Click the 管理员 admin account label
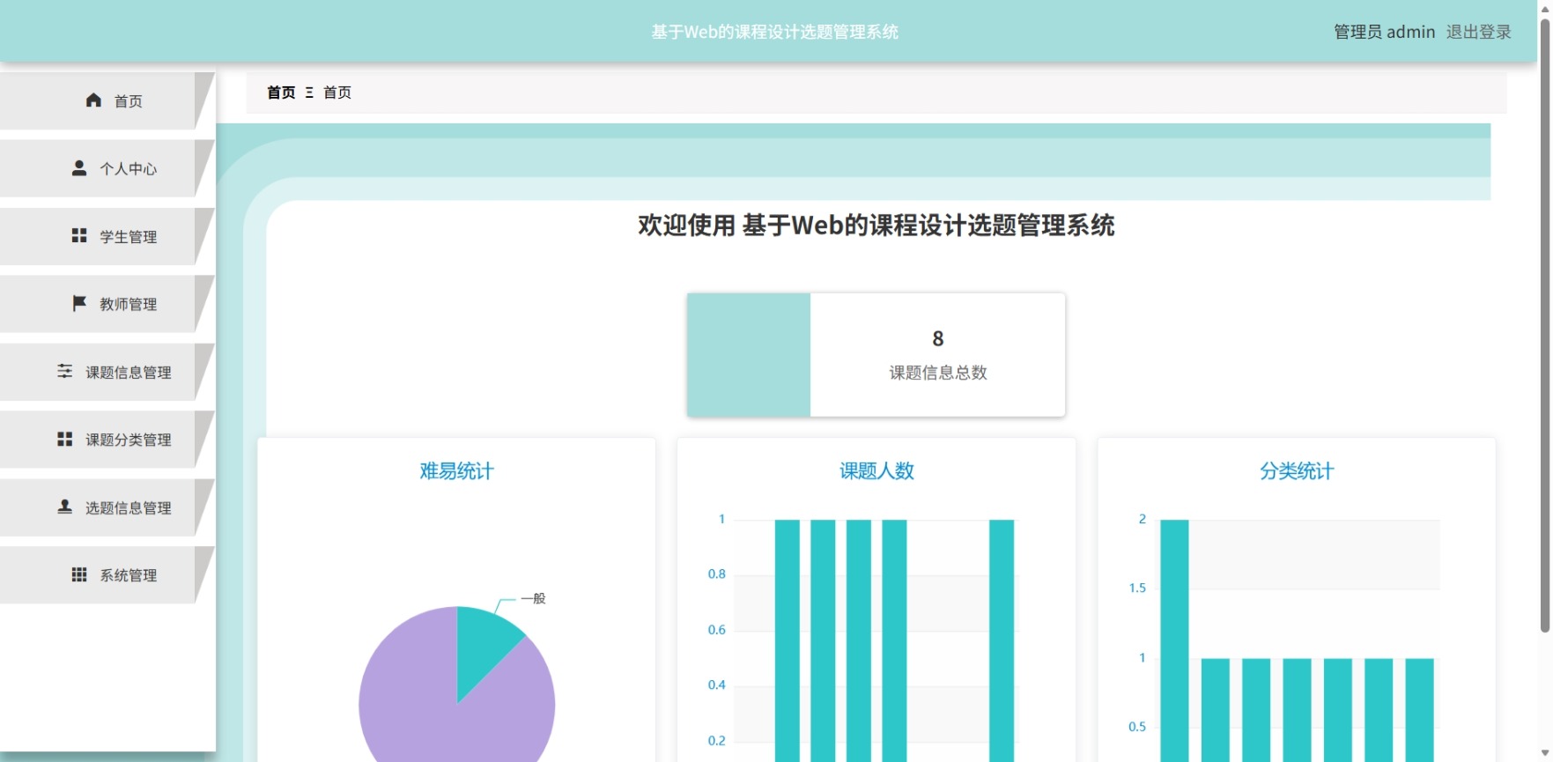The height and width of the screenshot is (762, 1553). [1385, 32]
